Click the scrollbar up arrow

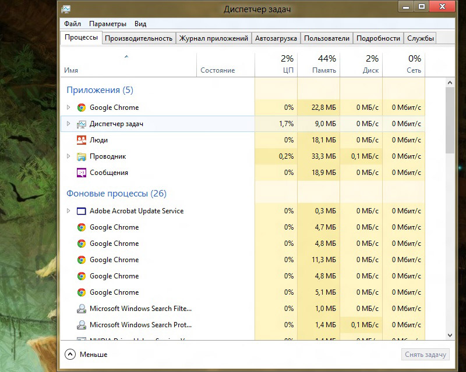(450, 83)
